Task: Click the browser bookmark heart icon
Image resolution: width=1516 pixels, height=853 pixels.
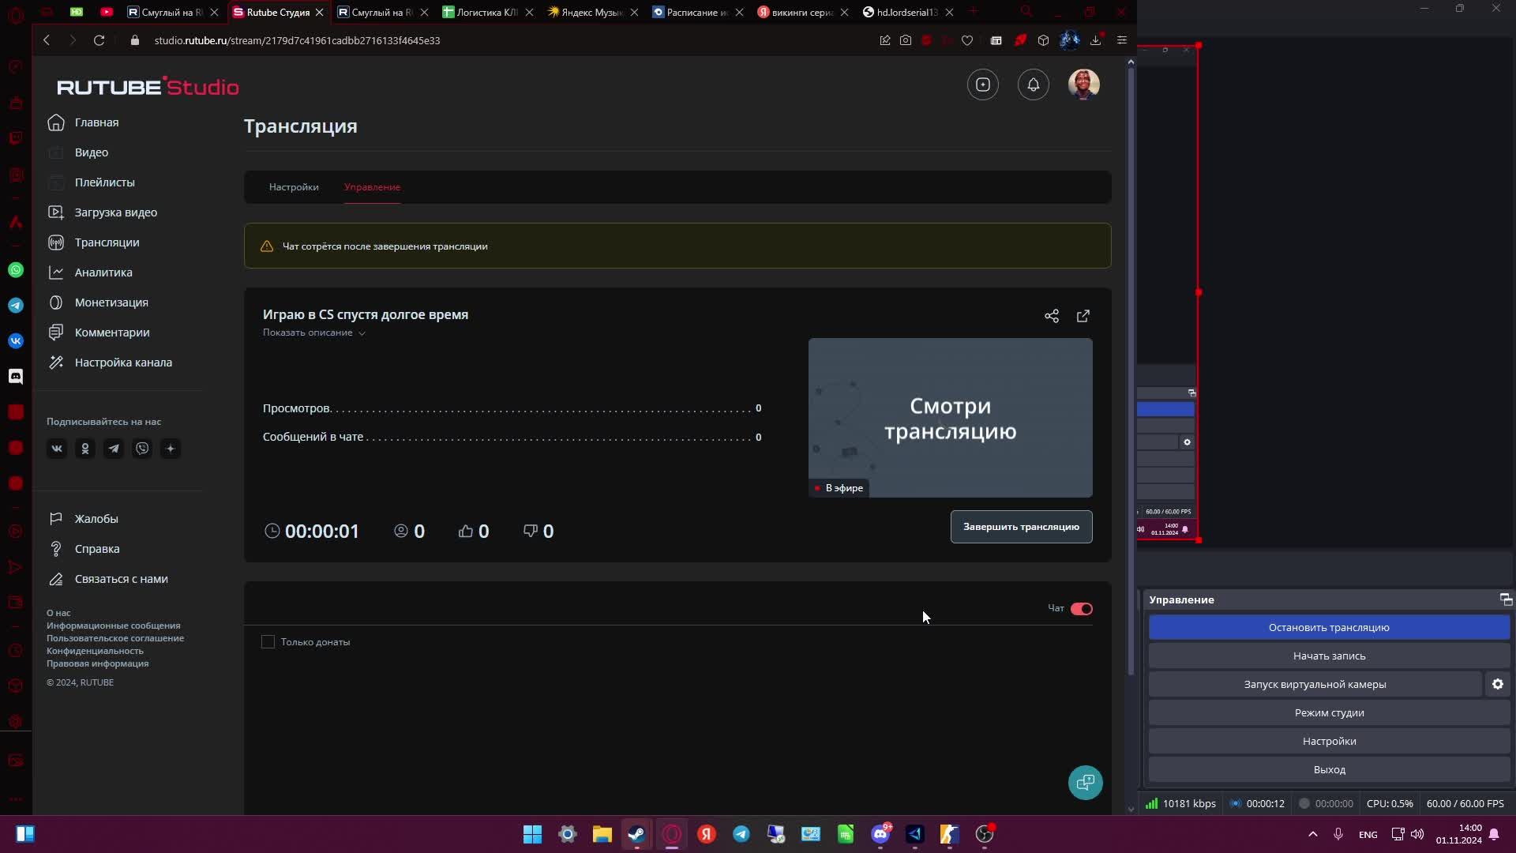Action: pos(966,40)
